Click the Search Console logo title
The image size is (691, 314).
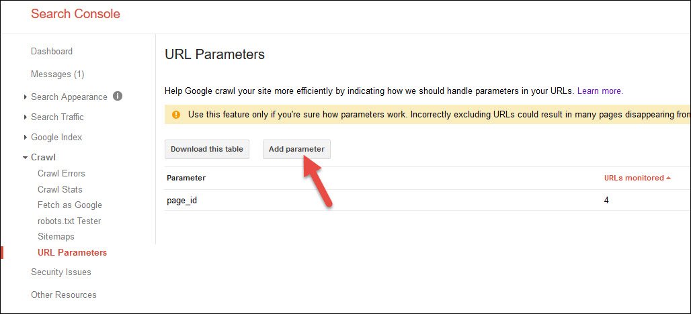point(75,13)
